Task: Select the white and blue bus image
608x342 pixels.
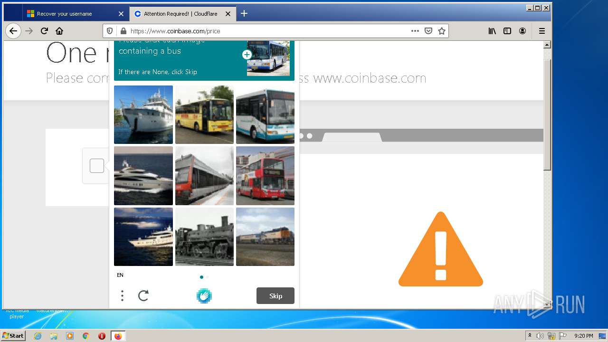Action: [265, 114]
